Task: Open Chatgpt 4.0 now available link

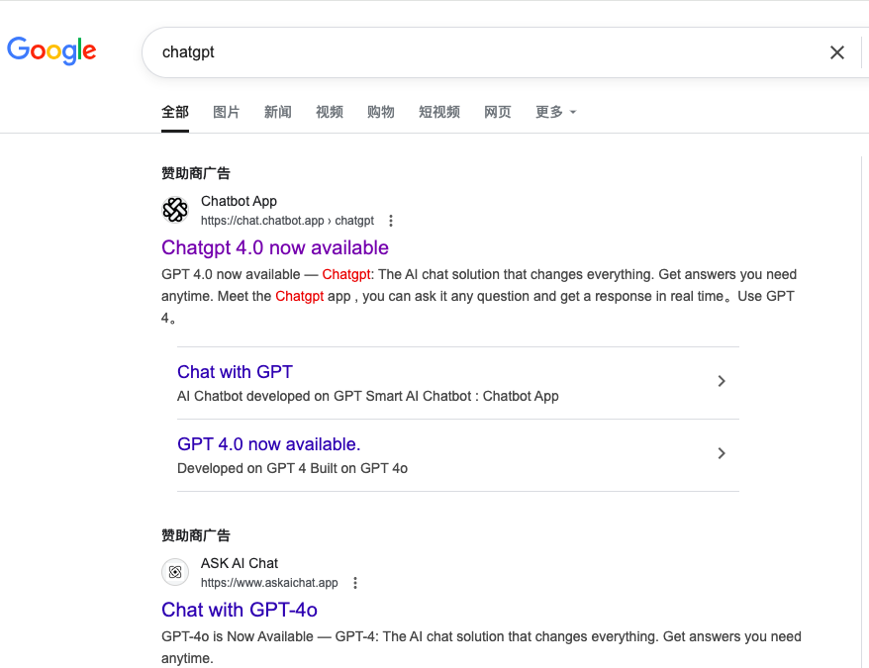Action: [275, 247]
